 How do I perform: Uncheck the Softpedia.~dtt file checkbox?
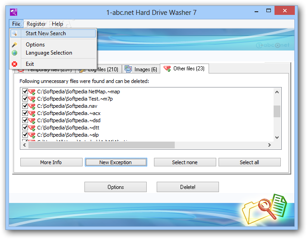click(x=25, y=127)
